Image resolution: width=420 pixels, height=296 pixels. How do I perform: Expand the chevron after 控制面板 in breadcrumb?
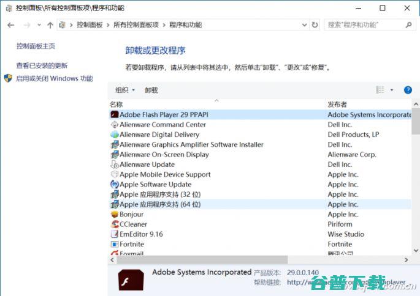pos(108,25)
